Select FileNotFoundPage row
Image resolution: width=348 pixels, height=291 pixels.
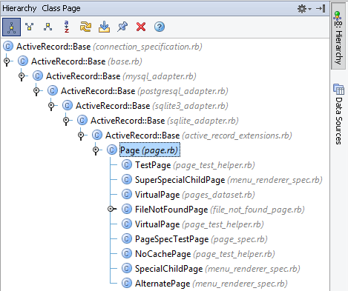coord(213,210)
